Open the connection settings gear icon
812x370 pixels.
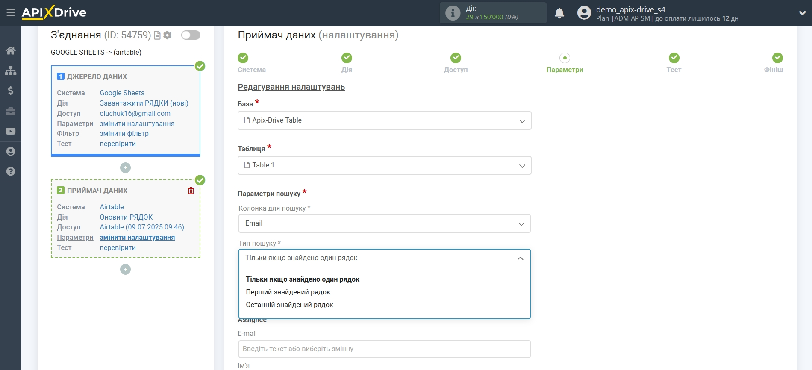168,35
